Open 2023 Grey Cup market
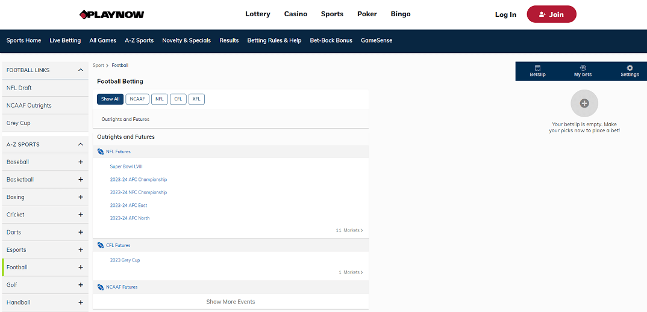 pyautogui.click(x=125, y=260)
